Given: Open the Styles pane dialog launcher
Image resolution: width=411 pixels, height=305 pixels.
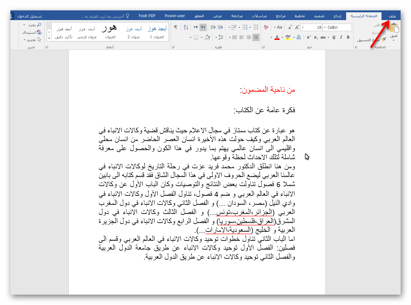Looking at the screenshot, I should coord(47,47).
